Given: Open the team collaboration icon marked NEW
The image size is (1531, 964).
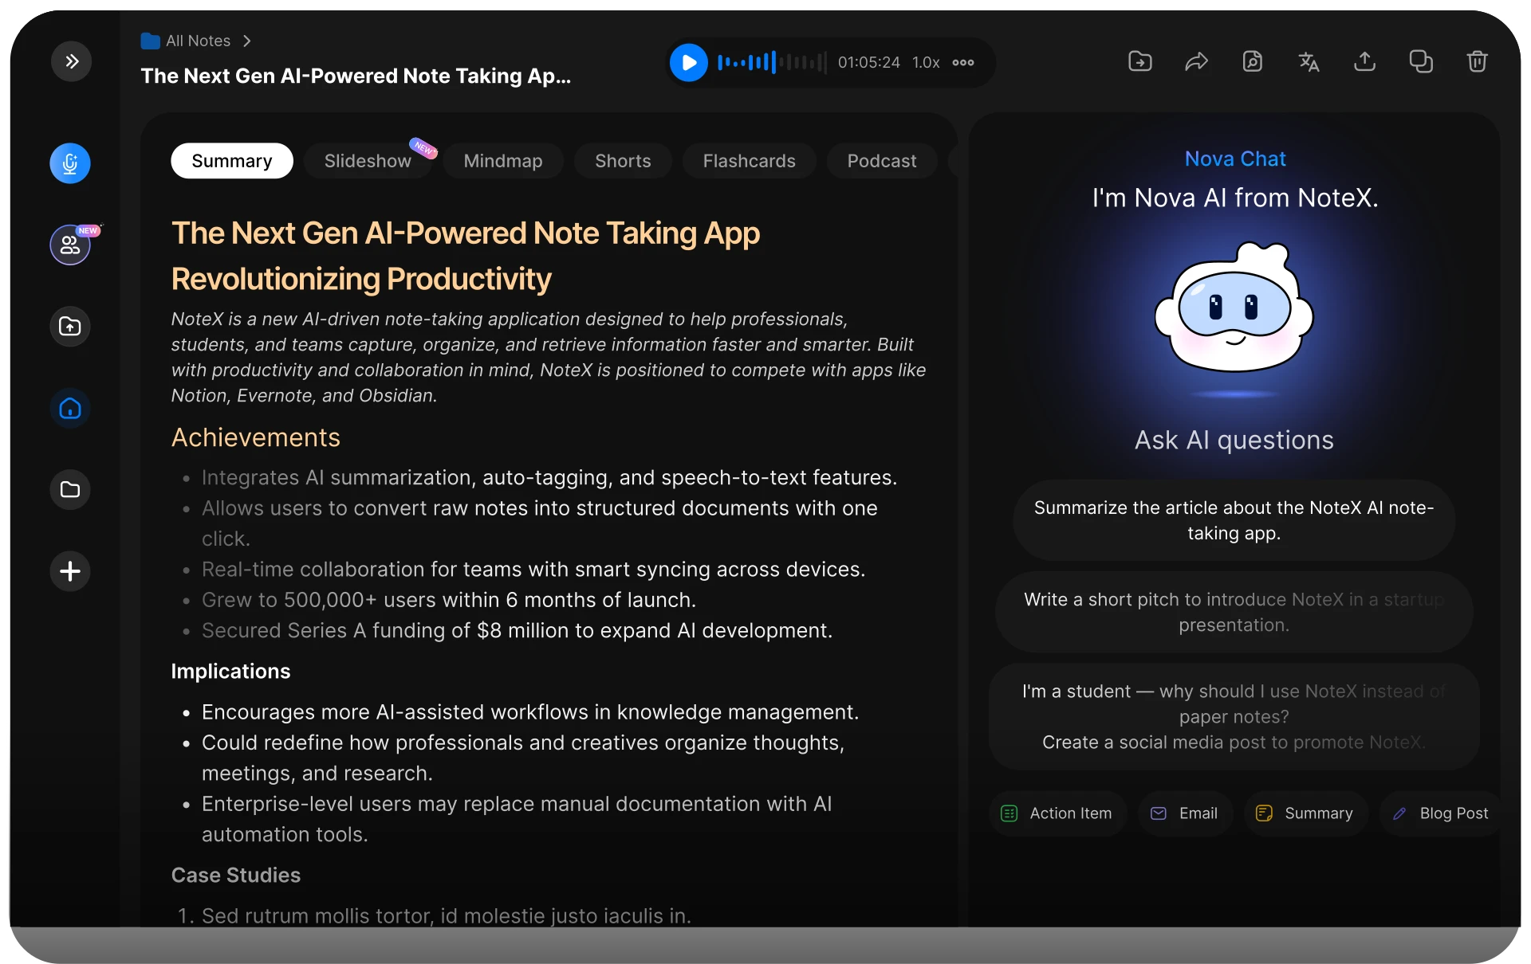Looking at the screenshot, I should 70,245.
